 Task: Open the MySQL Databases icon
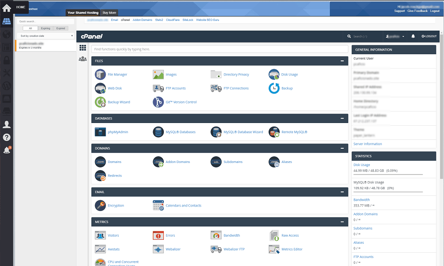tap(159, 132)
